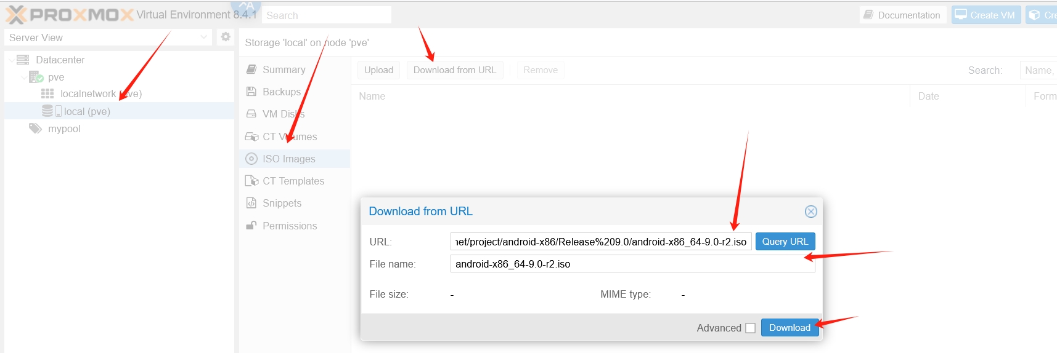Open the ISO Images section
1057x353 pixels.
click(295, 159)
